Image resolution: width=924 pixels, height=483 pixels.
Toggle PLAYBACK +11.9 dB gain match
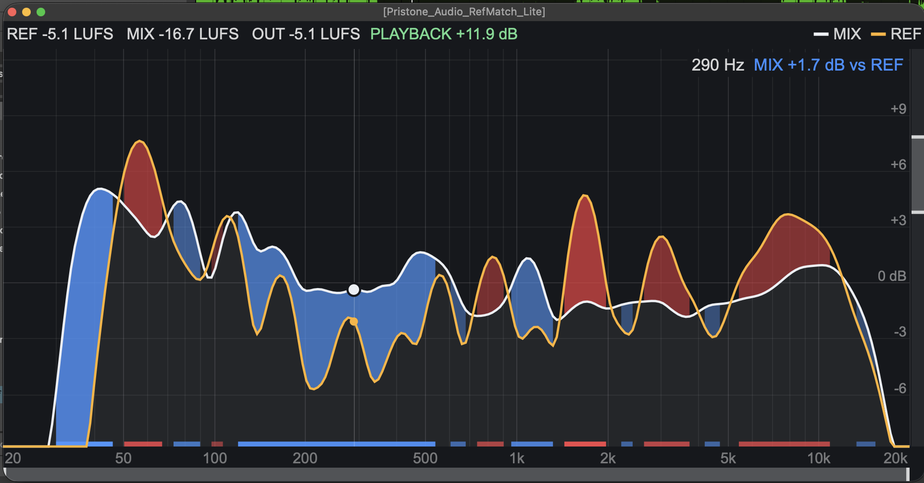coord(444,34)
